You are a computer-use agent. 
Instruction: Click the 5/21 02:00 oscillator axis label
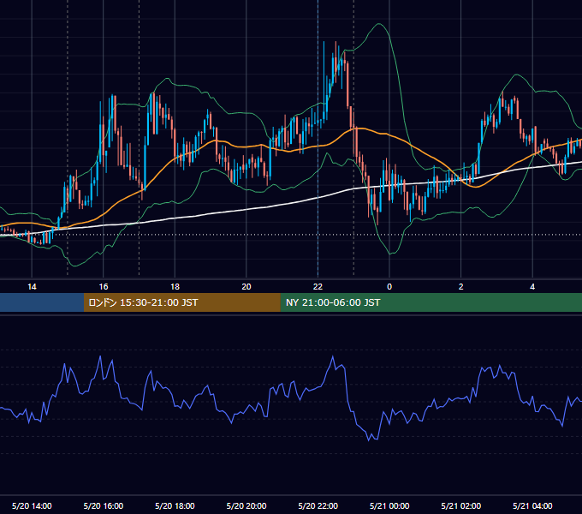pyautogui.click(x=461, y=505)
